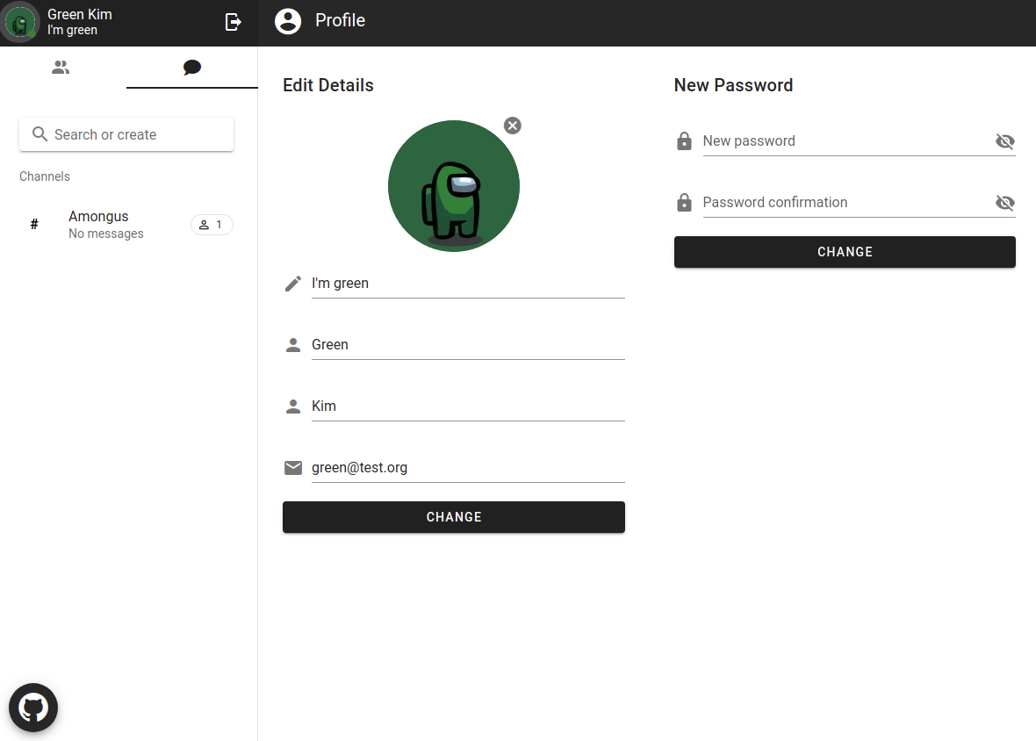Toggle visibility of the Password confirmation field
The image size is (1036, 741).
pyautogui.click(x=1005, y=203)
